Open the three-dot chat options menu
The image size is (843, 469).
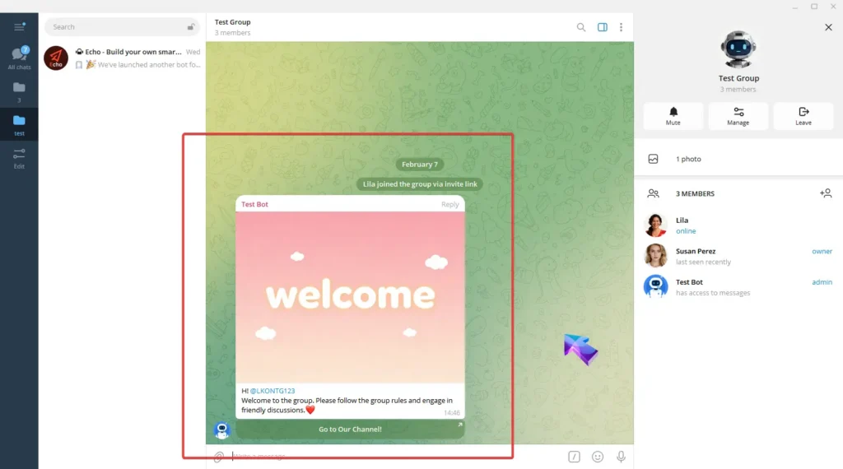[x=621, y=27]
